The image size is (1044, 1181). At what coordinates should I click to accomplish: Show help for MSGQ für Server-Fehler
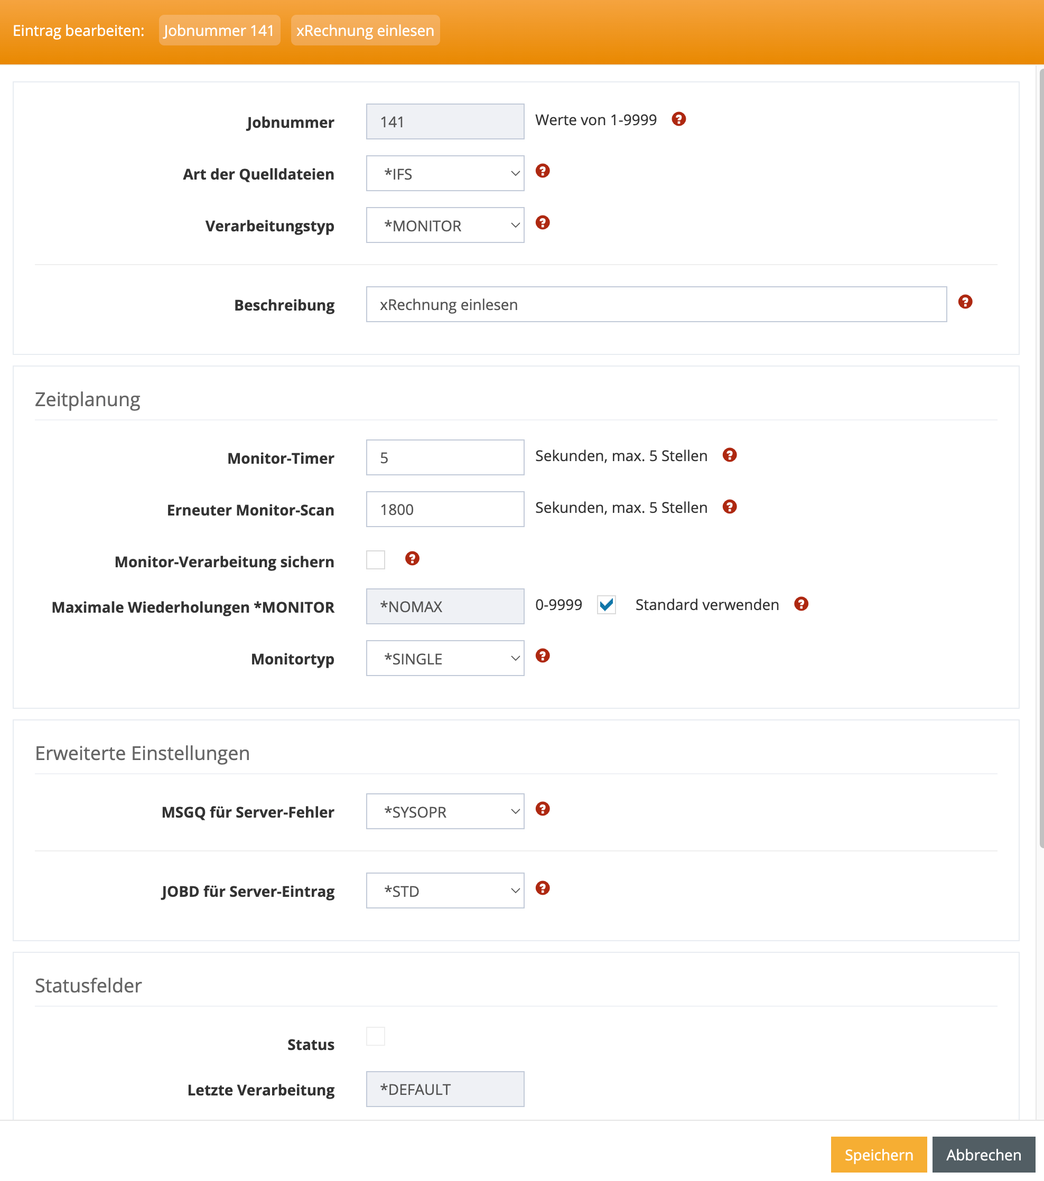click(x=542, y=809)
